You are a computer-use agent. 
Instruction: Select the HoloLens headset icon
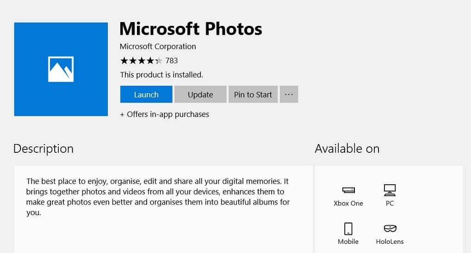click(390, 229)
